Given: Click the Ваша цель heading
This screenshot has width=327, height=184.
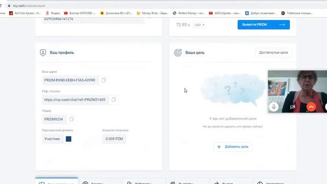Looking at the screenshot, I should [195, 53].
